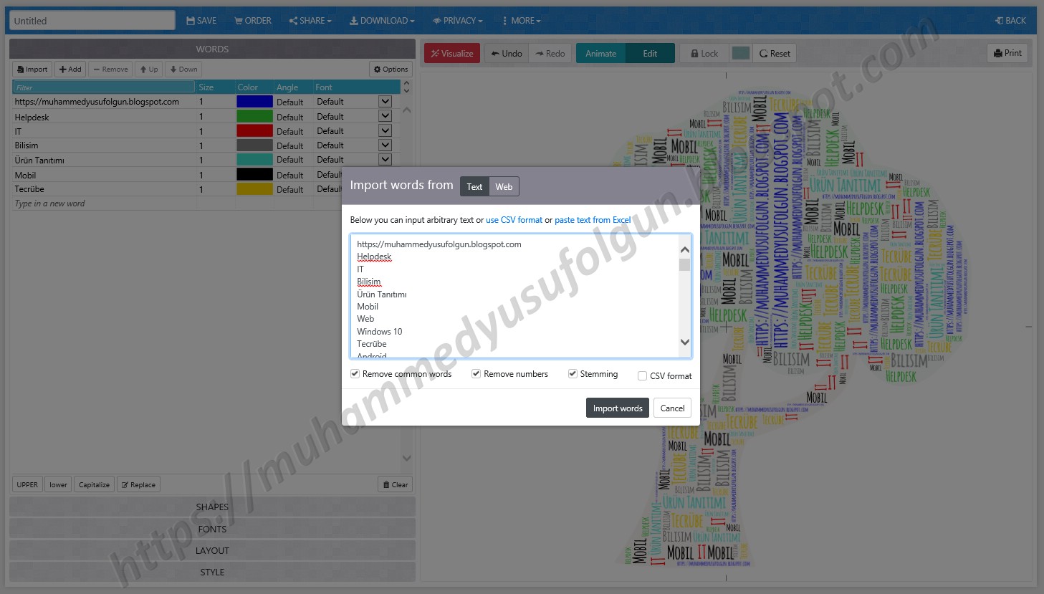Click the Add word button
This screenshot has height=594, width=1044.
point(70,70)
